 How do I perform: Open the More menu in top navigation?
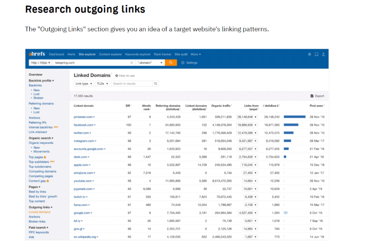196,54
